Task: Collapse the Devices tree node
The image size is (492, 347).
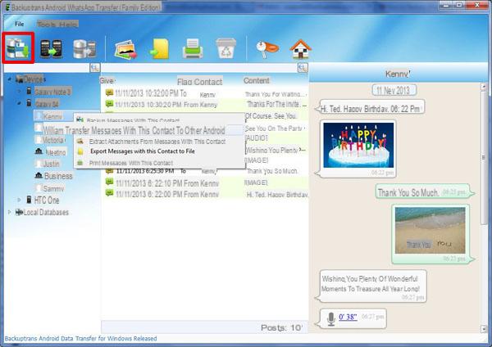Action: tap(9, 79)
